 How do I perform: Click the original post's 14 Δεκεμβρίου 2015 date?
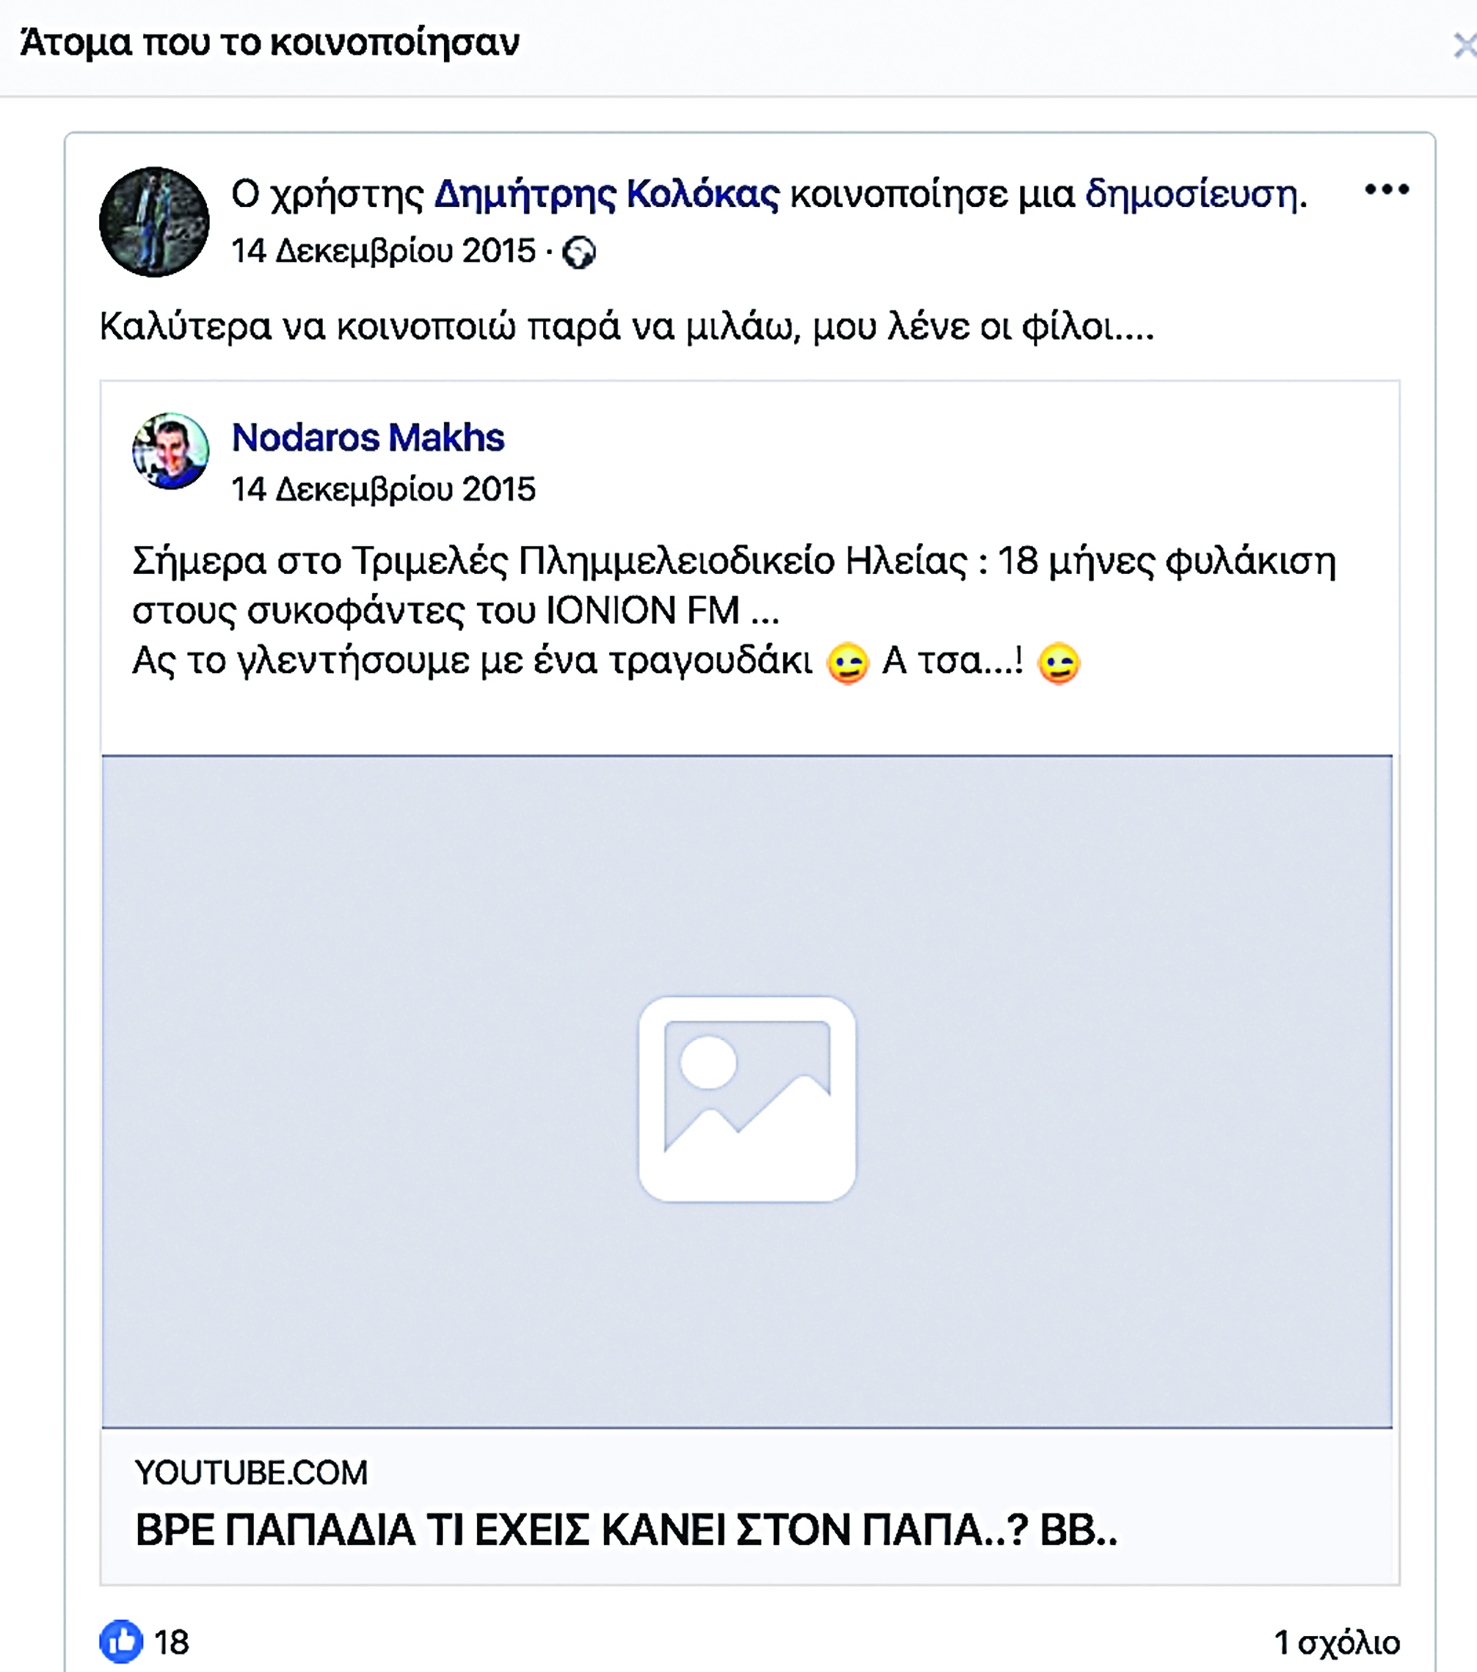click(x=384, y=489)
